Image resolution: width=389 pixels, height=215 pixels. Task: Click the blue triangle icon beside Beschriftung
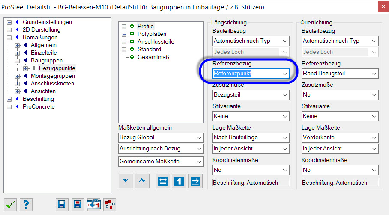click(x=18, y=99)
